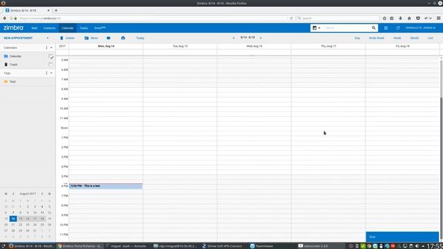This screenshot has height=249, width=443.
Task: Open the New Appointment dropdown arrow
Action: tap(48, 38)
